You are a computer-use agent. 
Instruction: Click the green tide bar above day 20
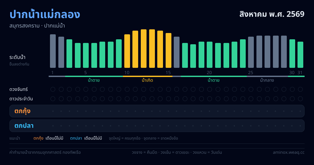click(x=210, y=55)
